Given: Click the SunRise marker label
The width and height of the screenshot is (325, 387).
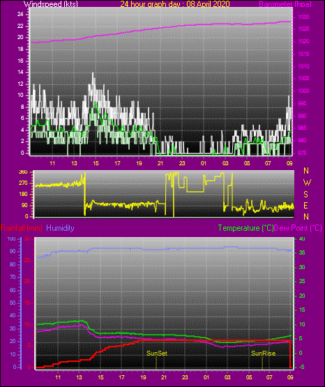Looking at the screenshot, I should pyautogui.click(x=264, y=354).
